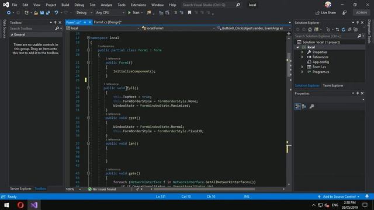374x210 pixels.
Task: Collapse the namespace local code block
Action: click(x=88, y=37)
